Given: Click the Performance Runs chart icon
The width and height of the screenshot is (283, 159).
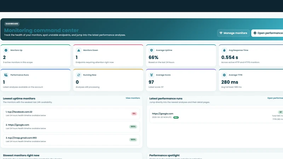Looking at the screenshot, I should (x=6, y=75).
